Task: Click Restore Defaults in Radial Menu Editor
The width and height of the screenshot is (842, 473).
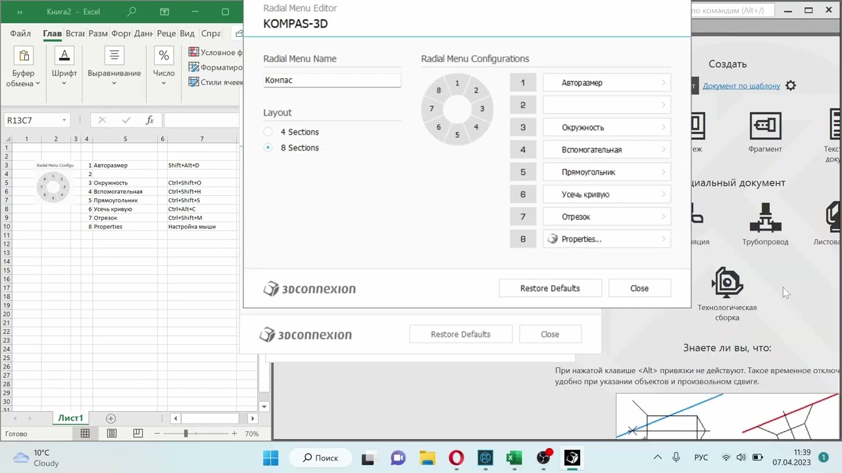Action: coord(550,288)
